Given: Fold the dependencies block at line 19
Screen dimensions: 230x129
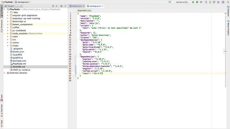Looking at the screenshot, I should point(77,57).
